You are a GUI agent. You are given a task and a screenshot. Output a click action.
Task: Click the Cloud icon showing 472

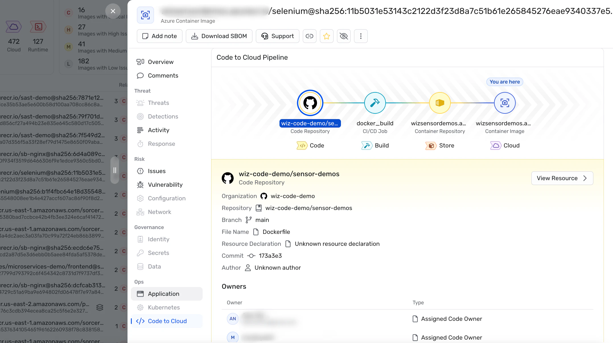point(14,27)
